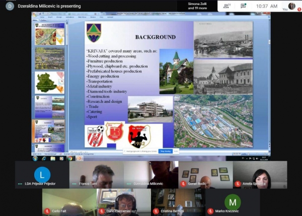302x216 pixels.
Task: Click Franco Turri's video tile
Action: (97, 175)
